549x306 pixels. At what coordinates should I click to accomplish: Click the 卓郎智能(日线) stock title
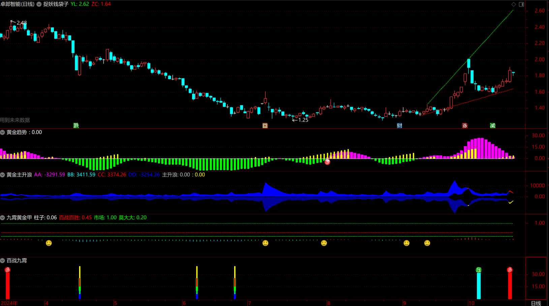pyautogui.click(x=18, y=4)
